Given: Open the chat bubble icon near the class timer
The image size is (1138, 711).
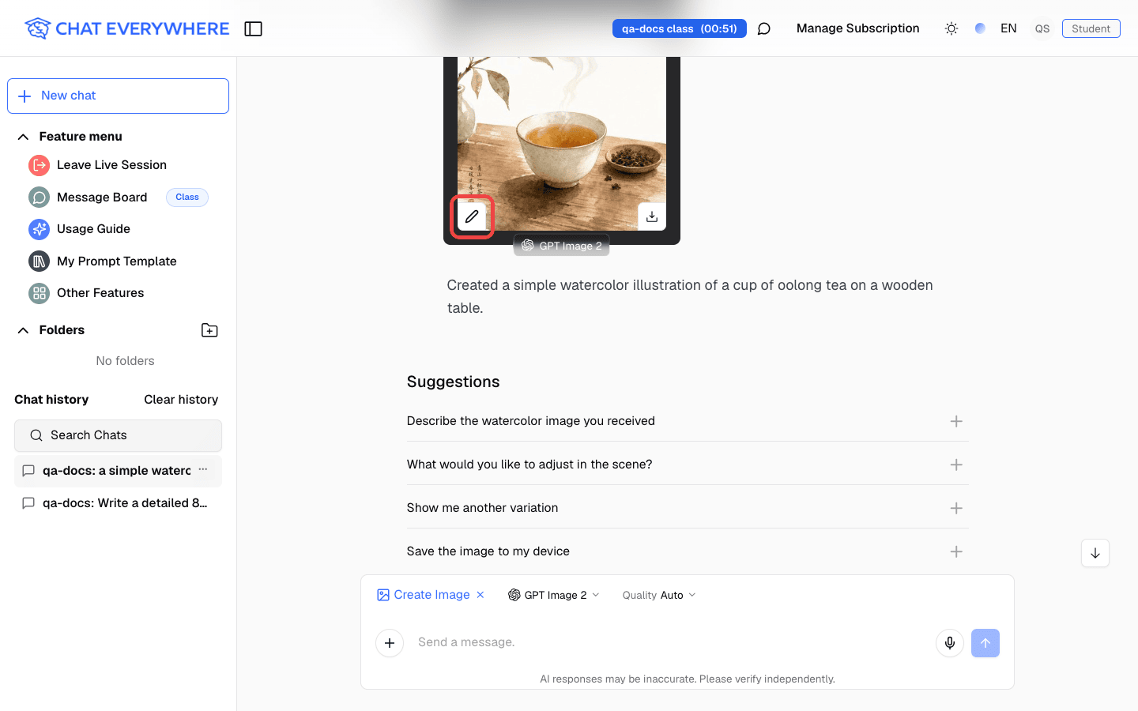Looking at the screenshot, I should click(764, 29).
